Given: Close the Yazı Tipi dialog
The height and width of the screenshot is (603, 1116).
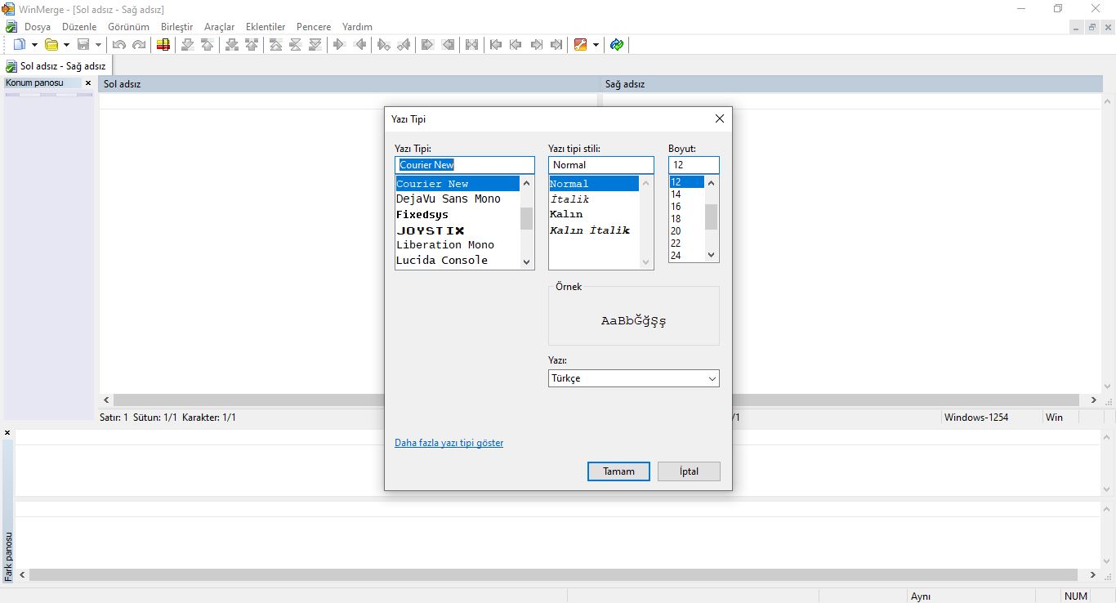Looking at the screenshot, I should [x=720, y=118].
